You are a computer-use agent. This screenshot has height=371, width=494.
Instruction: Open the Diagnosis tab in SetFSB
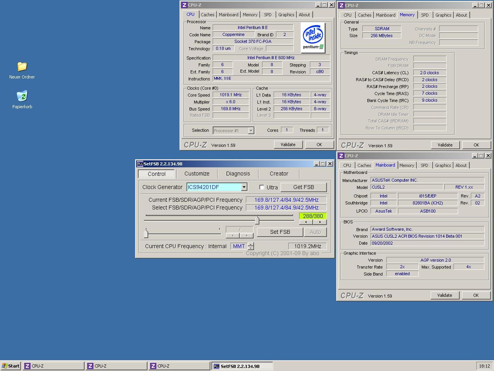[x=238, y=174]
